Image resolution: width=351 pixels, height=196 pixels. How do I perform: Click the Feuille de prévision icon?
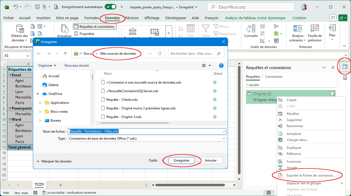click(315, 29)
